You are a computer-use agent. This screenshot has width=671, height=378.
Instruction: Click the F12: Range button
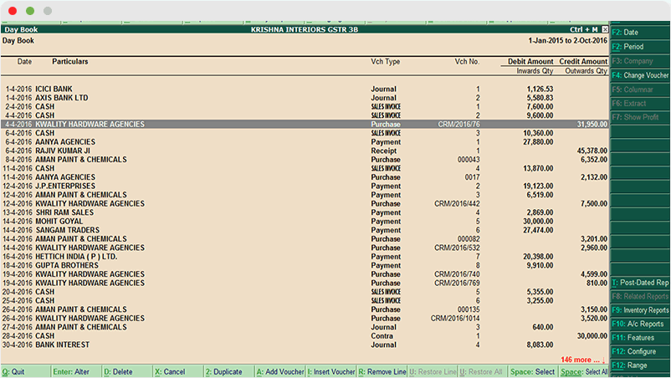[640, 365]
